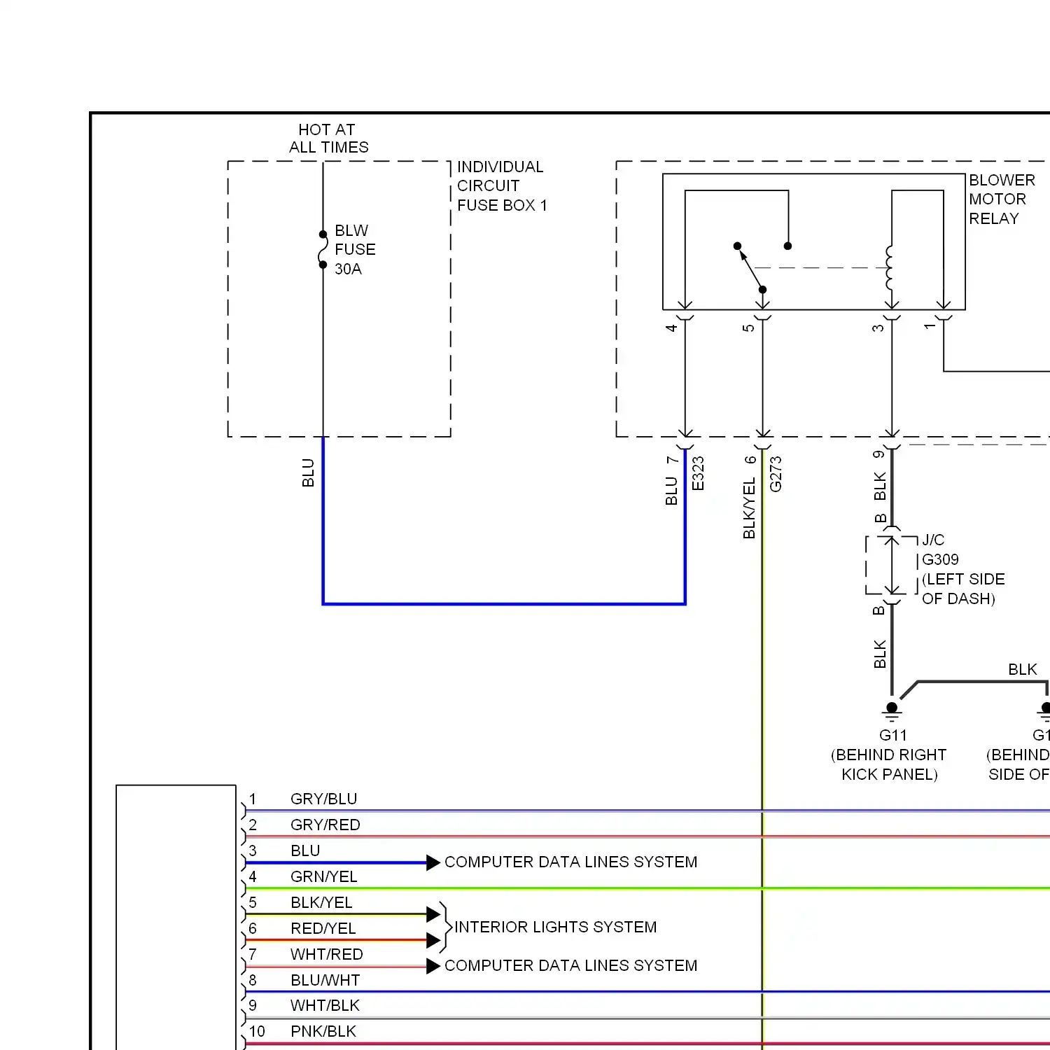
Task: Click the GRY/RED wire label on pin 2
Action: pyautogui.click(x=325, y=825)
